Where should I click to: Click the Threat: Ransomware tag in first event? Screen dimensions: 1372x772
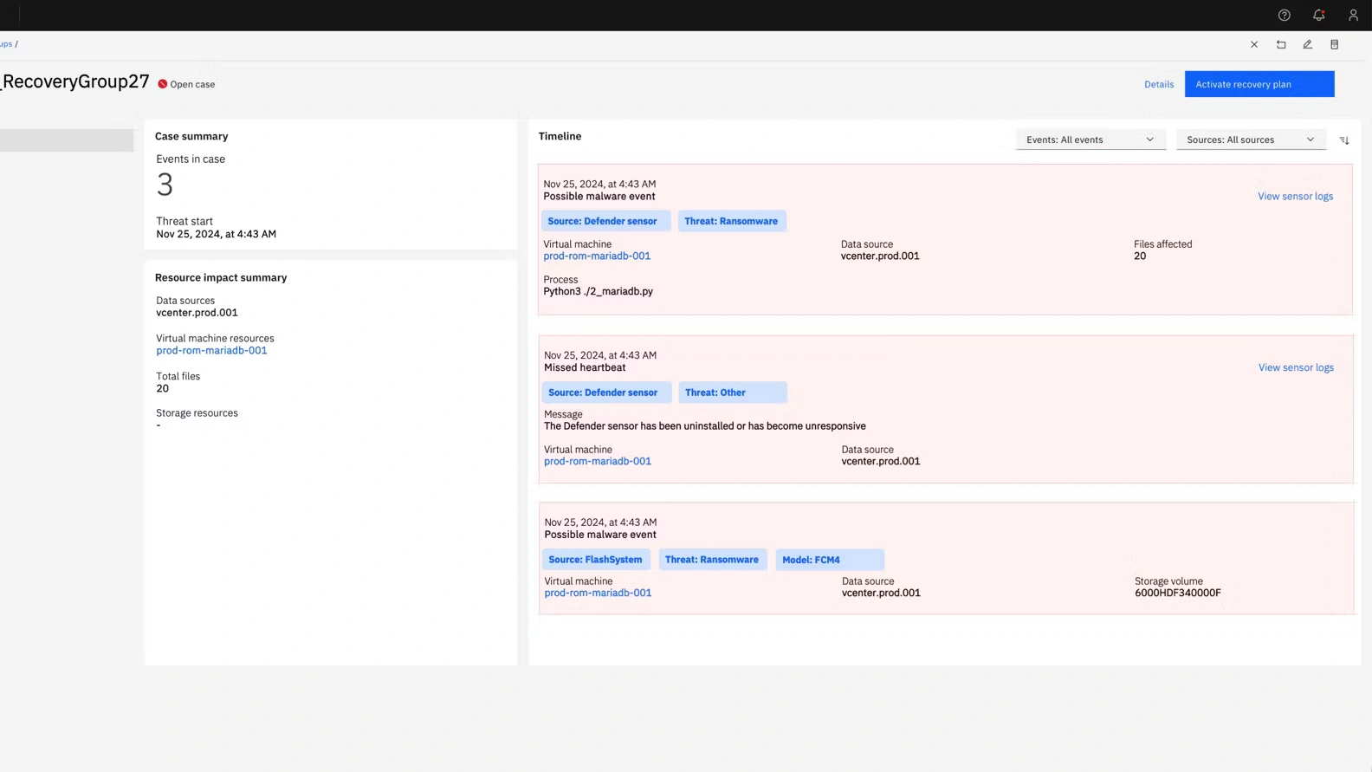731,221
